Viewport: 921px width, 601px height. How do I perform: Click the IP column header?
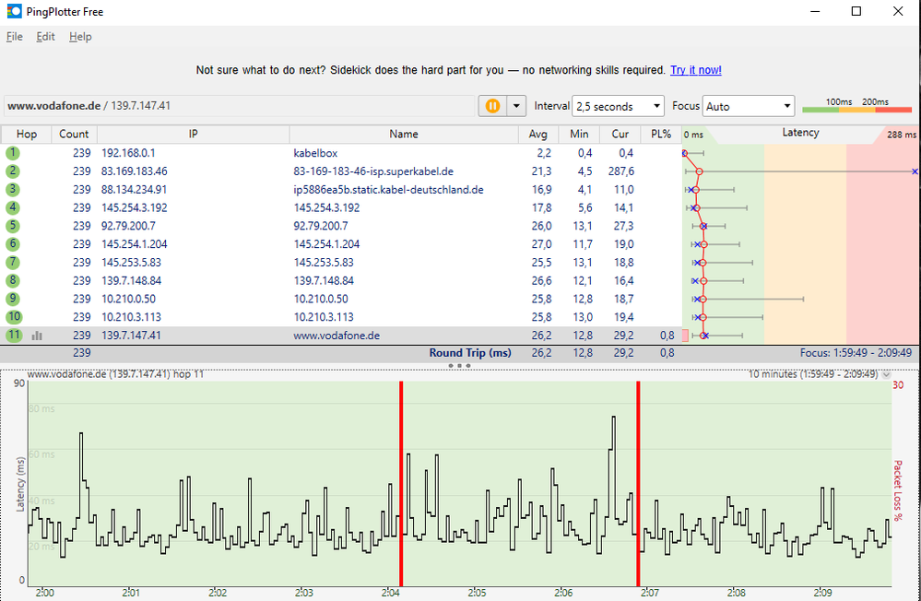click(194, 134)
